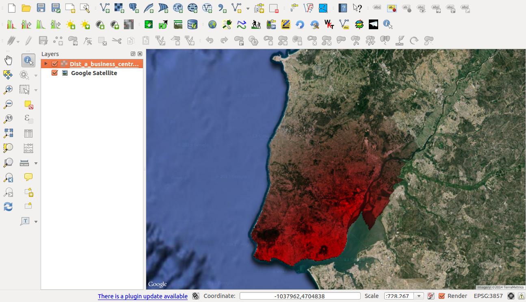Image resolution: width=526 pixels, height=302 pixels.
Task: Open the help contents book icon
Action: click(x=343, y=8)
